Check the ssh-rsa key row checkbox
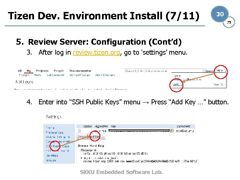This screenshot has height=180, width=240. coord(79,131)
